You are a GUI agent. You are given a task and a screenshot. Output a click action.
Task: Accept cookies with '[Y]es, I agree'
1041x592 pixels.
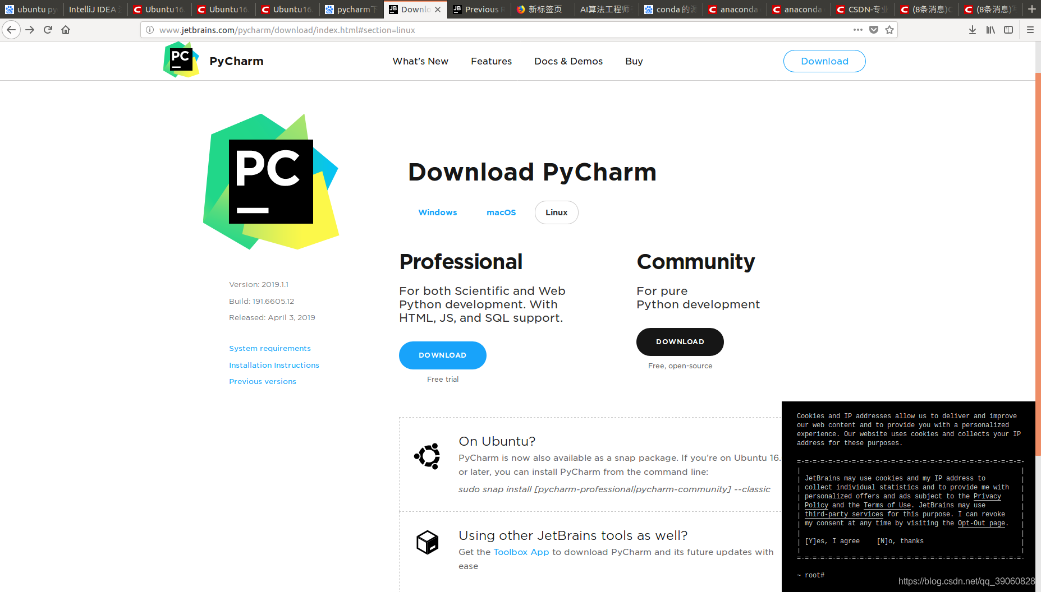832,542
